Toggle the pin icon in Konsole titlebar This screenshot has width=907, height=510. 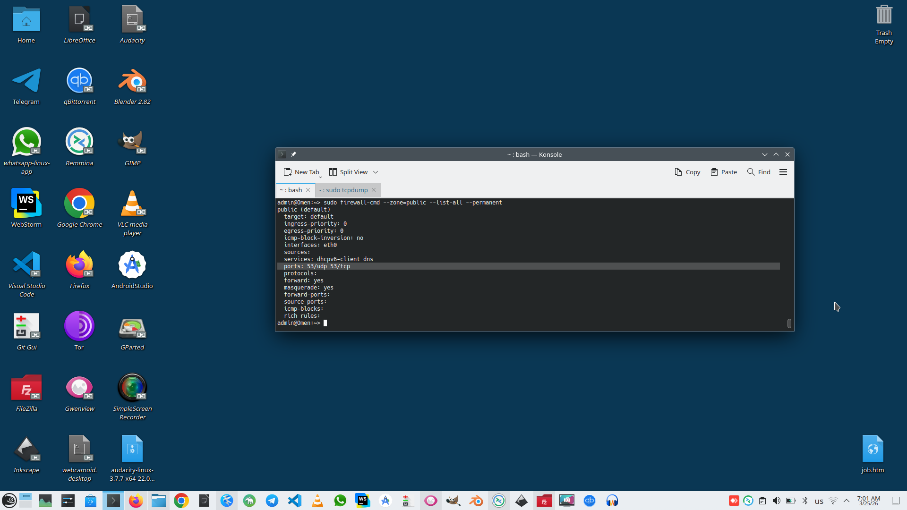[293, 154]
